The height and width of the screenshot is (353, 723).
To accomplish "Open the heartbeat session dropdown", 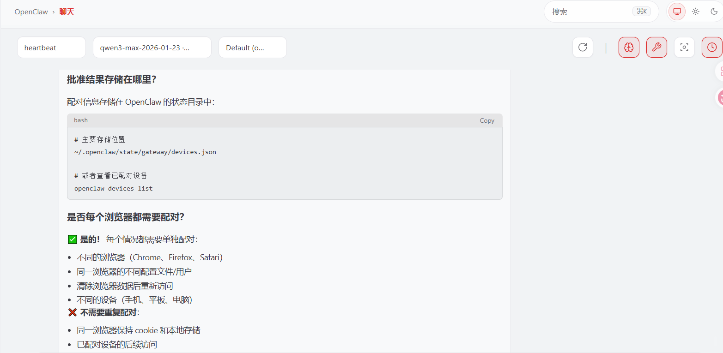I will pyautogui.click(x=51, y=48).
